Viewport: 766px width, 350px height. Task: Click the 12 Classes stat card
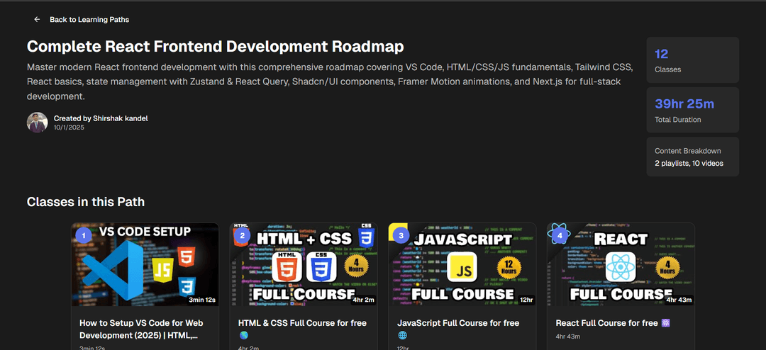click(x=693, y=60)
